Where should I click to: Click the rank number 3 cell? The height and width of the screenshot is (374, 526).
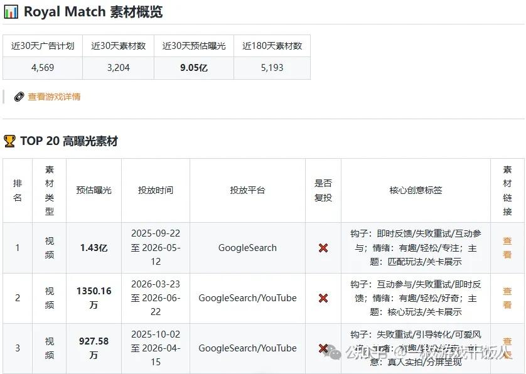click(x=18, y=348)
